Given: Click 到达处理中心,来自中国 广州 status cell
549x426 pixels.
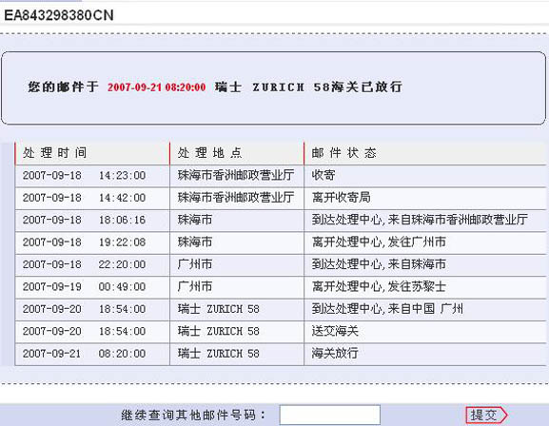Looking at the screenshot, I should point(387,309).
